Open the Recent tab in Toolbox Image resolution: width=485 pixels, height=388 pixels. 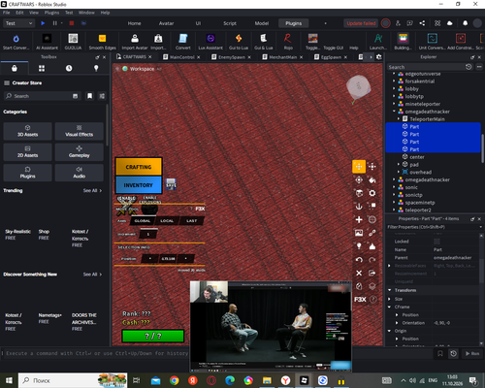pos(69,68)
